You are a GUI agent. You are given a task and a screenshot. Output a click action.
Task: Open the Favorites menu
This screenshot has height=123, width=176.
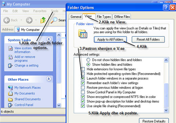40,11
